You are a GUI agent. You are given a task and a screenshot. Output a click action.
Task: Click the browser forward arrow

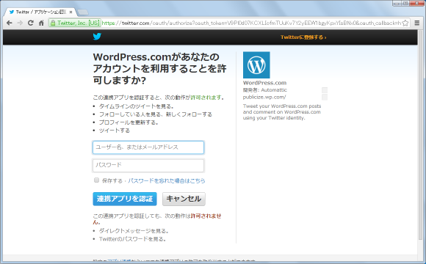click(x=20, y=23)
